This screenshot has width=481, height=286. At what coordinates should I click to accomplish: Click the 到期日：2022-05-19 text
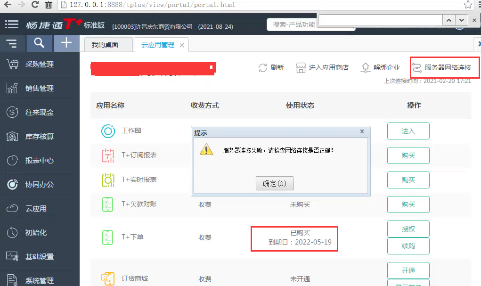point(300,242)
